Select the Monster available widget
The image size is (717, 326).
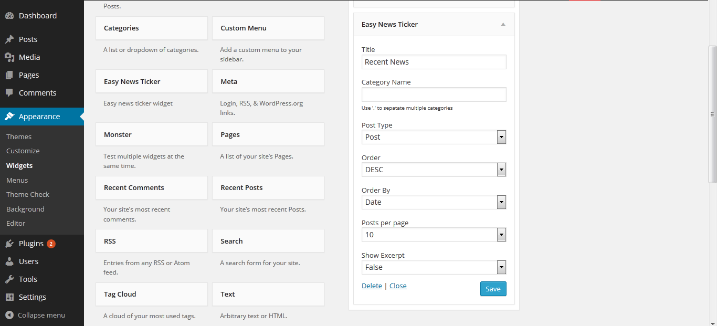coord(152,134)
